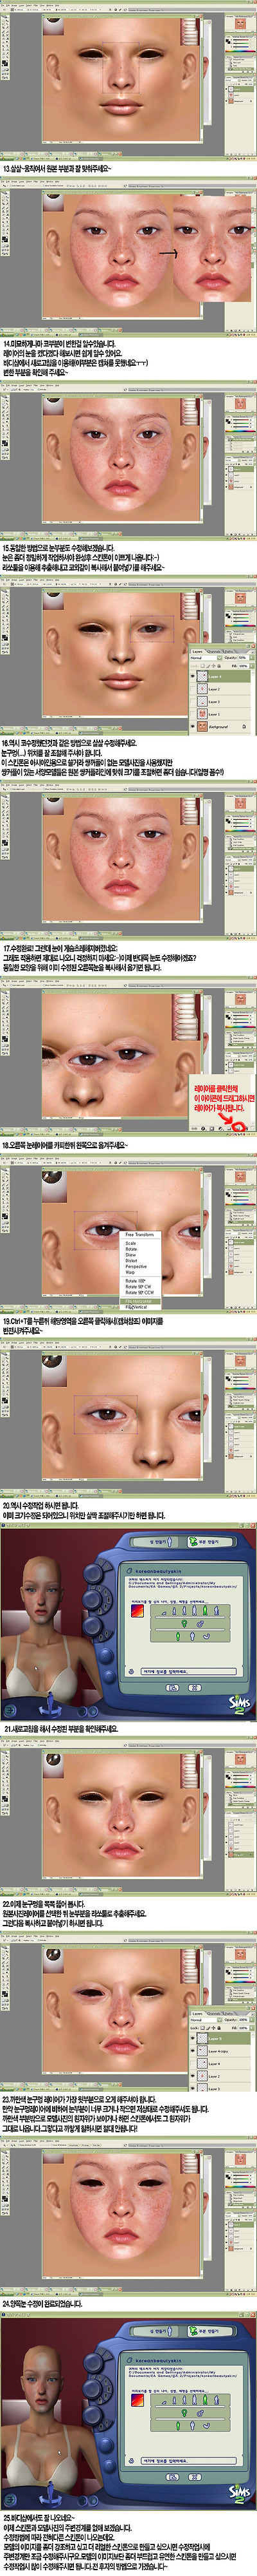Choose Rotate 90° CW in the context menu
Image resolution: width=257 pixels, height=2576 pixels.
tap(139, 1287)
